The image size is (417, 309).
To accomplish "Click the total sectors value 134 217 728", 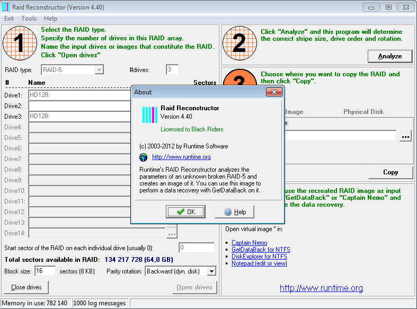I will tap(123, 260).
